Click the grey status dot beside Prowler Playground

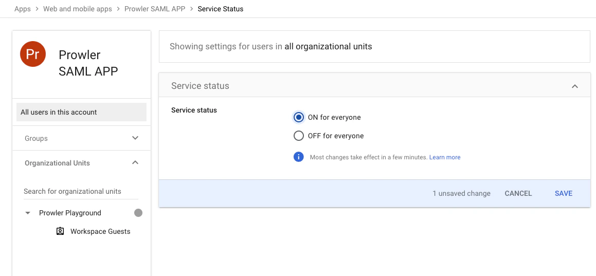click(138, 213)
